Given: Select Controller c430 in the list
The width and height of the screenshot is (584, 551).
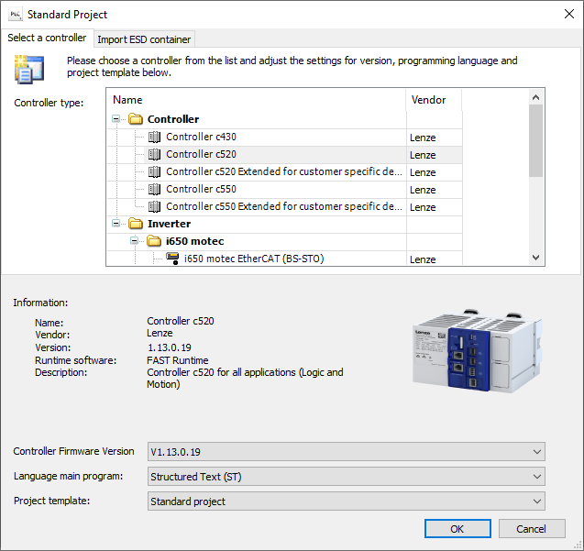Looking at the screenshot, I should coord(201,137).
